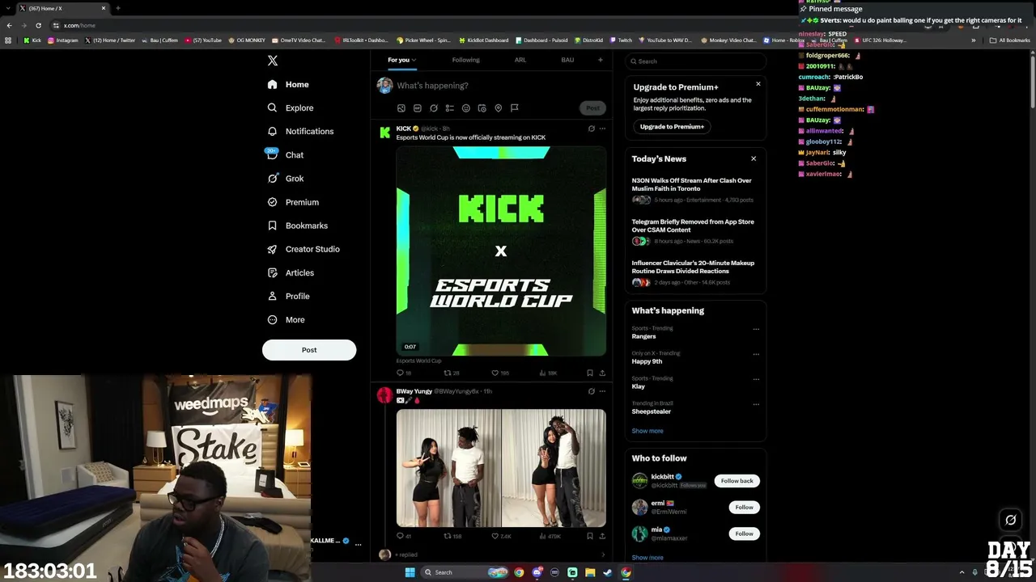The height and width of the screenshot is (582, 1036).
Task: Open options for the Sheepstealer trend
Action: tap(756, 404)
